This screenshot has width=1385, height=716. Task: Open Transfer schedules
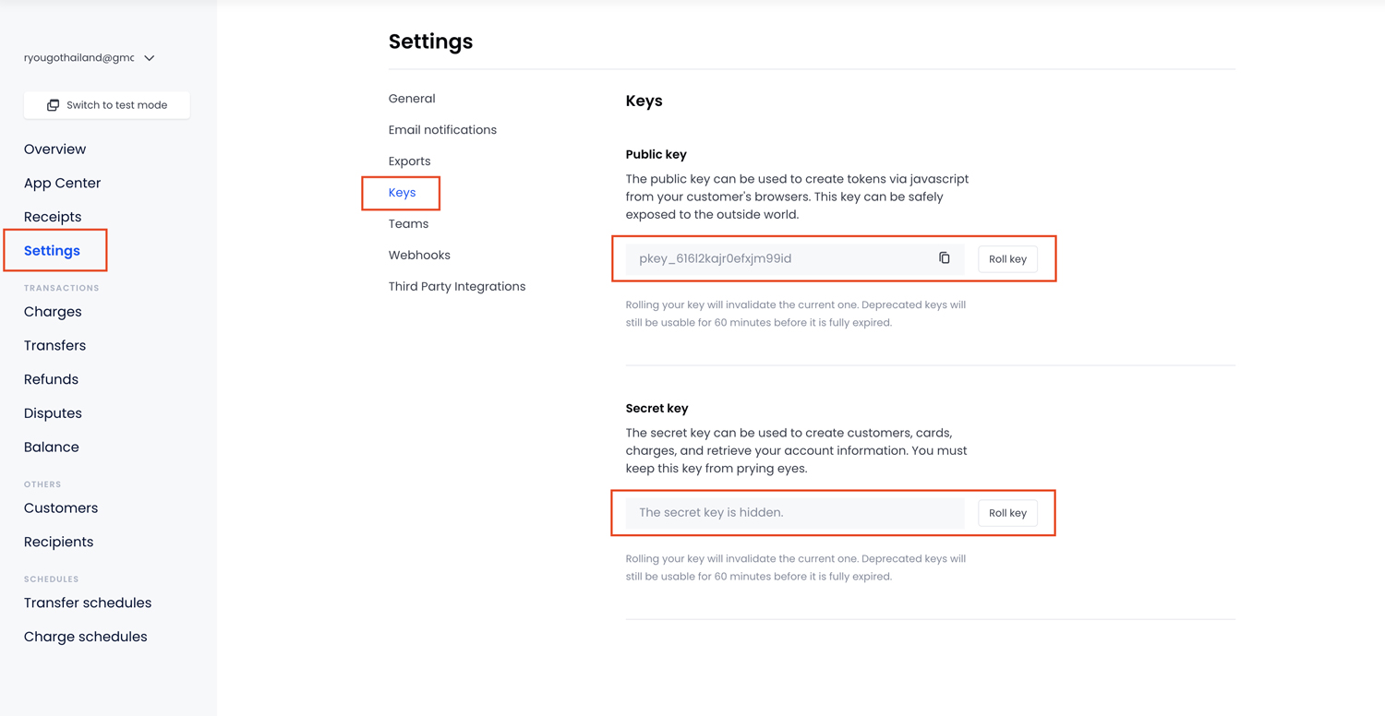[88, 603]
